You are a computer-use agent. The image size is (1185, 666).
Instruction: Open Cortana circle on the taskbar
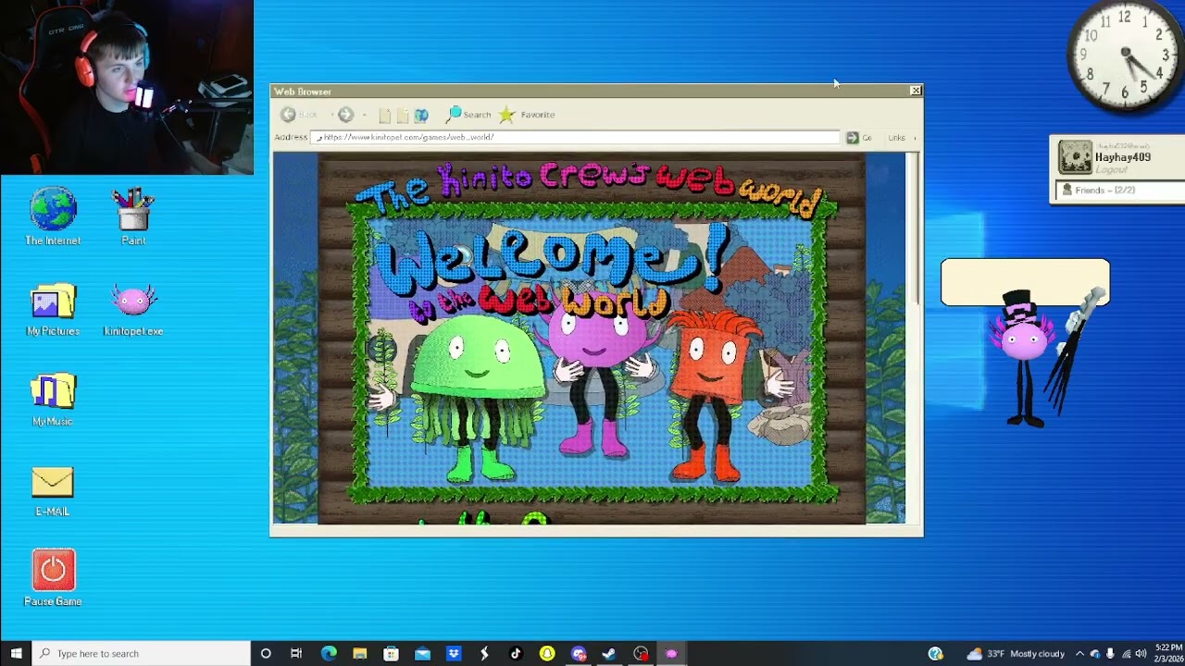(x=266, y=654)
